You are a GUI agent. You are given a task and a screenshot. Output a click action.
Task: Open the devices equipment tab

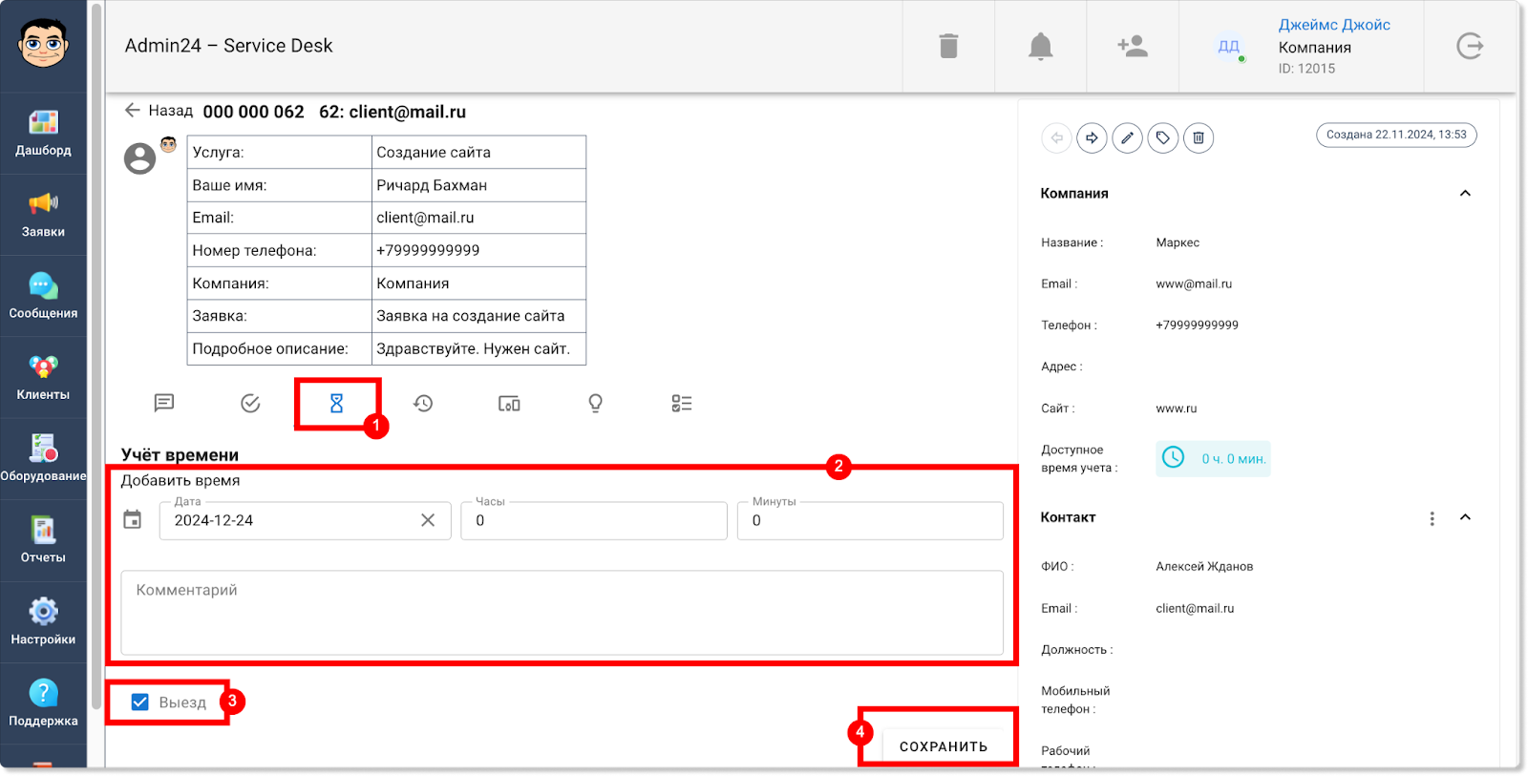pyautogui.click(x=509, y=404)
